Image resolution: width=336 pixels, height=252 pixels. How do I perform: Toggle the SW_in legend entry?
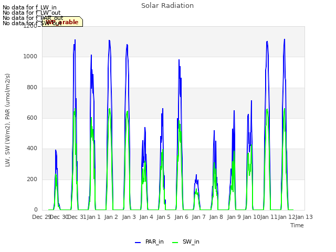pyautogui.click(x=186, y=241)
